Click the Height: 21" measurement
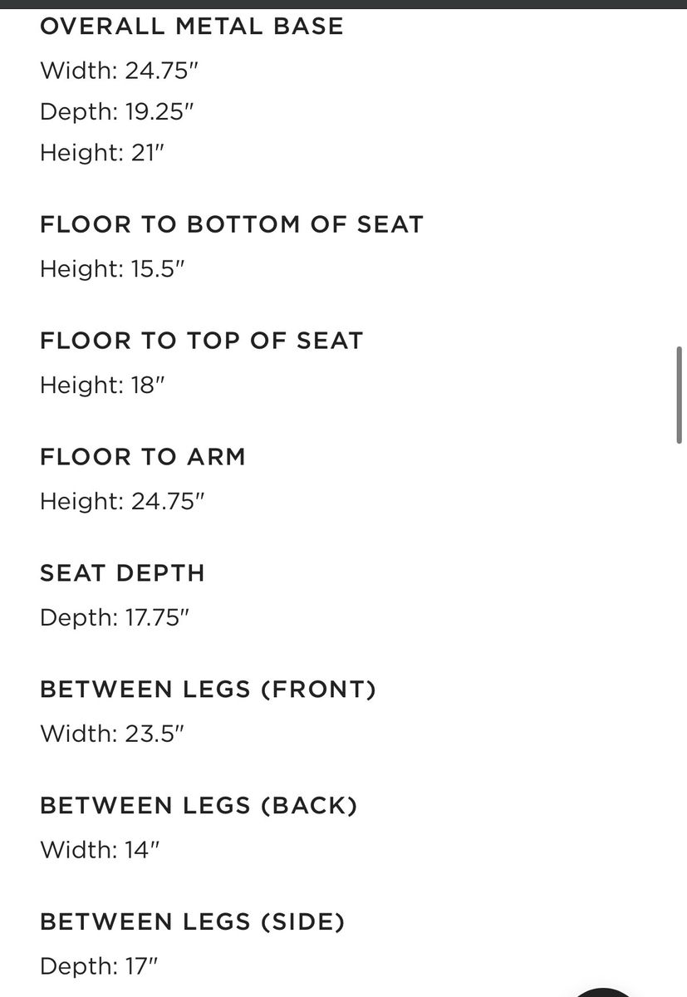This screenshot has width=687, height=997. pos(98,153)
